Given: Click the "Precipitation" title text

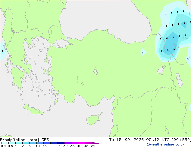Looking at the screenshot, I should pos(13,140).
